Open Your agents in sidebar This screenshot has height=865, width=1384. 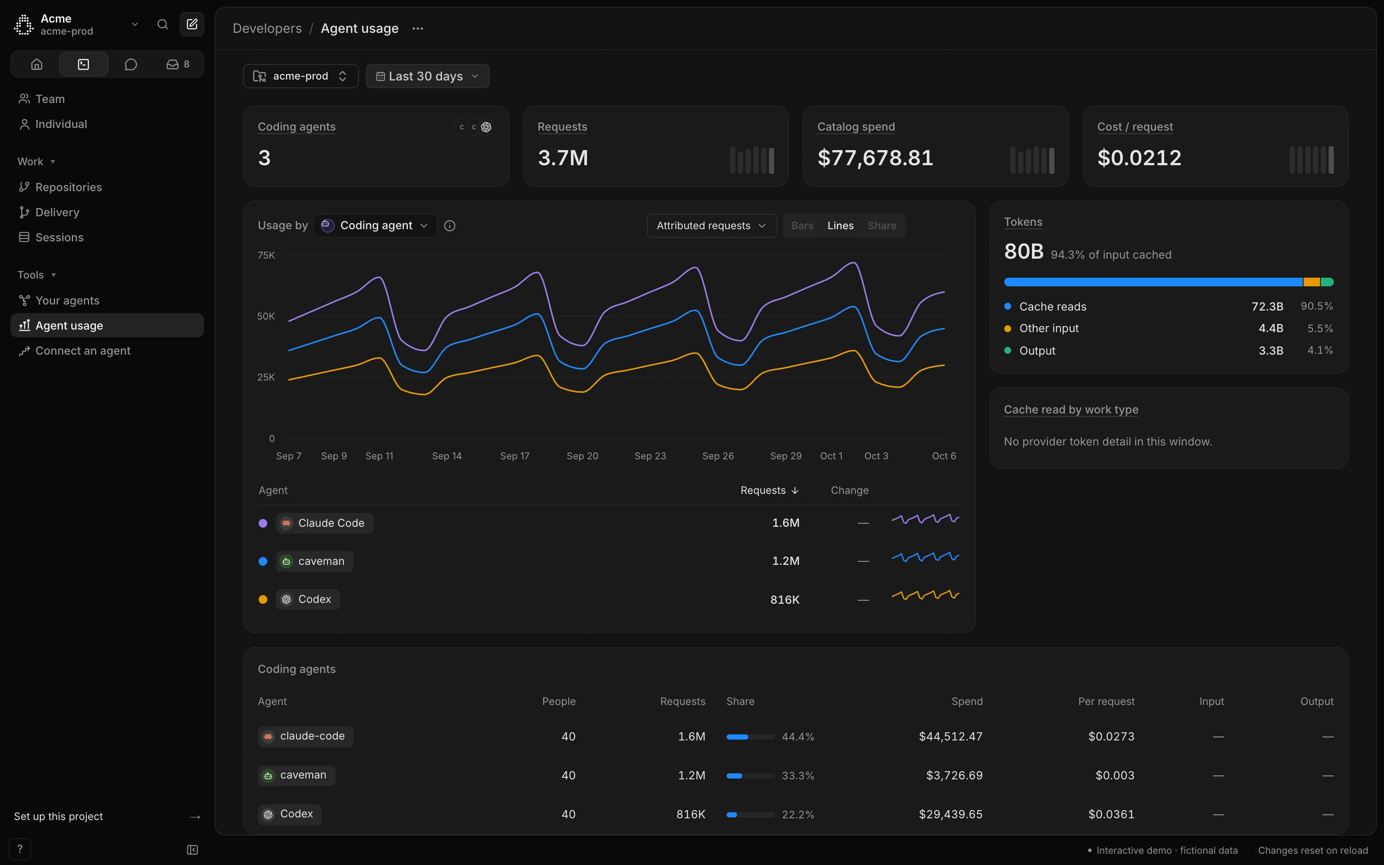point(107,300)
